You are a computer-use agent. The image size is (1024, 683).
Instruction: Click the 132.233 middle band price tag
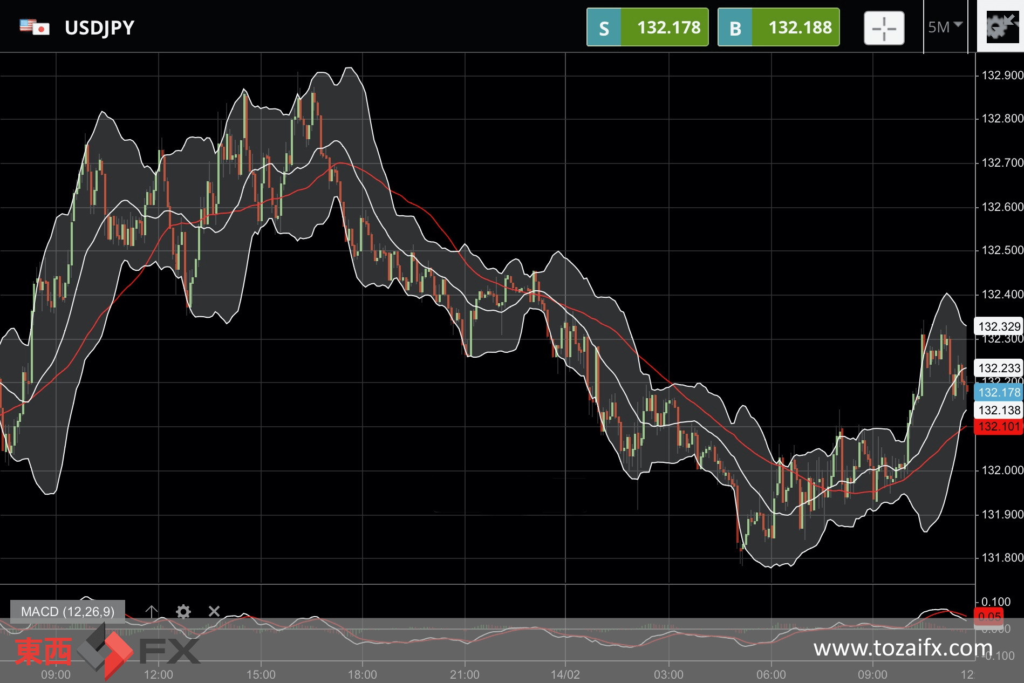click(999, 368)
